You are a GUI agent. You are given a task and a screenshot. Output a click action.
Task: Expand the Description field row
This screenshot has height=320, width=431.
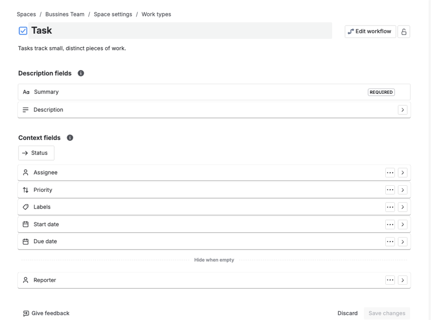[403, 110]
